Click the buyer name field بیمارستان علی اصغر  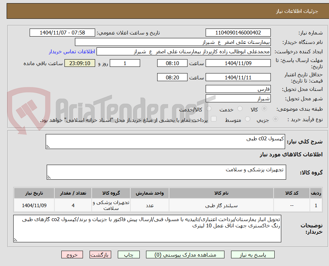pos(173,42)
